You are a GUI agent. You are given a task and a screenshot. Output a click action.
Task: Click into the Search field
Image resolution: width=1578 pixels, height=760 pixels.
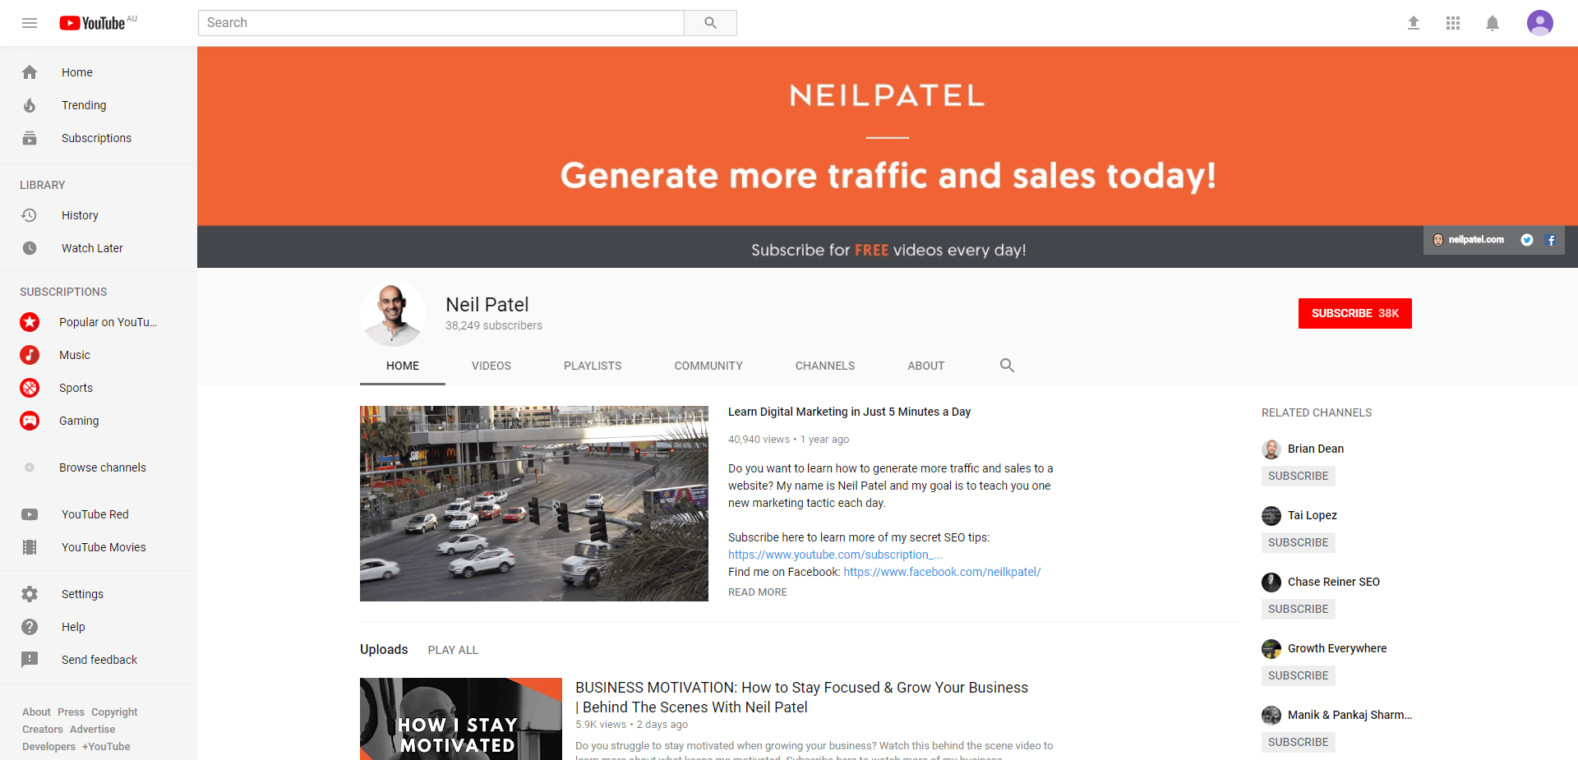441,23
